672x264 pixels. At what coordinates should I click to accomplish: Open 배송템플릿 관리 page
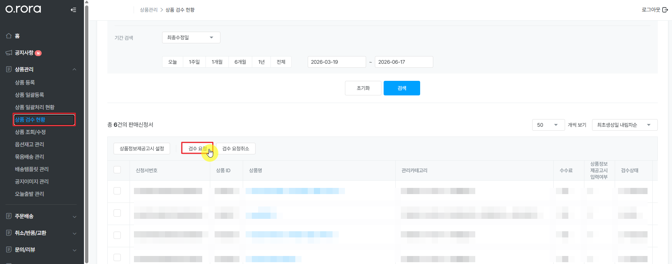click(x=32, y=169)
